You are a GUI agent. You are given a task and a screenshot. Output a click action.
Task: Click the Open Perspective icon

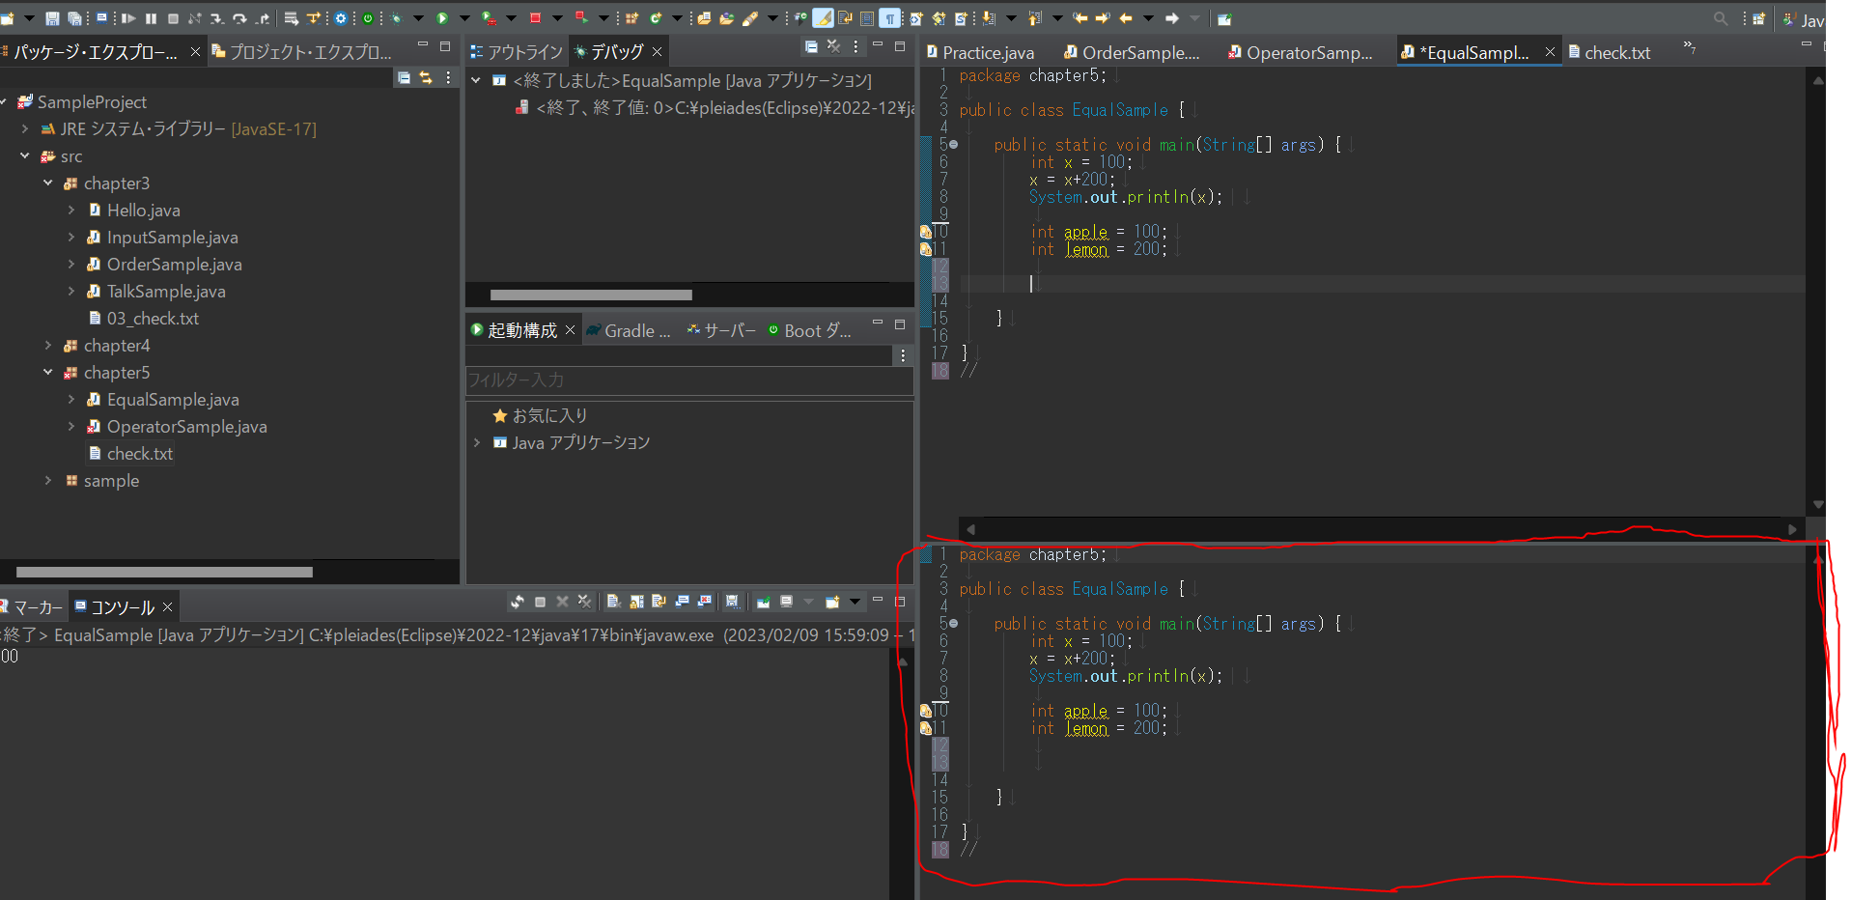pos(1759,18)
